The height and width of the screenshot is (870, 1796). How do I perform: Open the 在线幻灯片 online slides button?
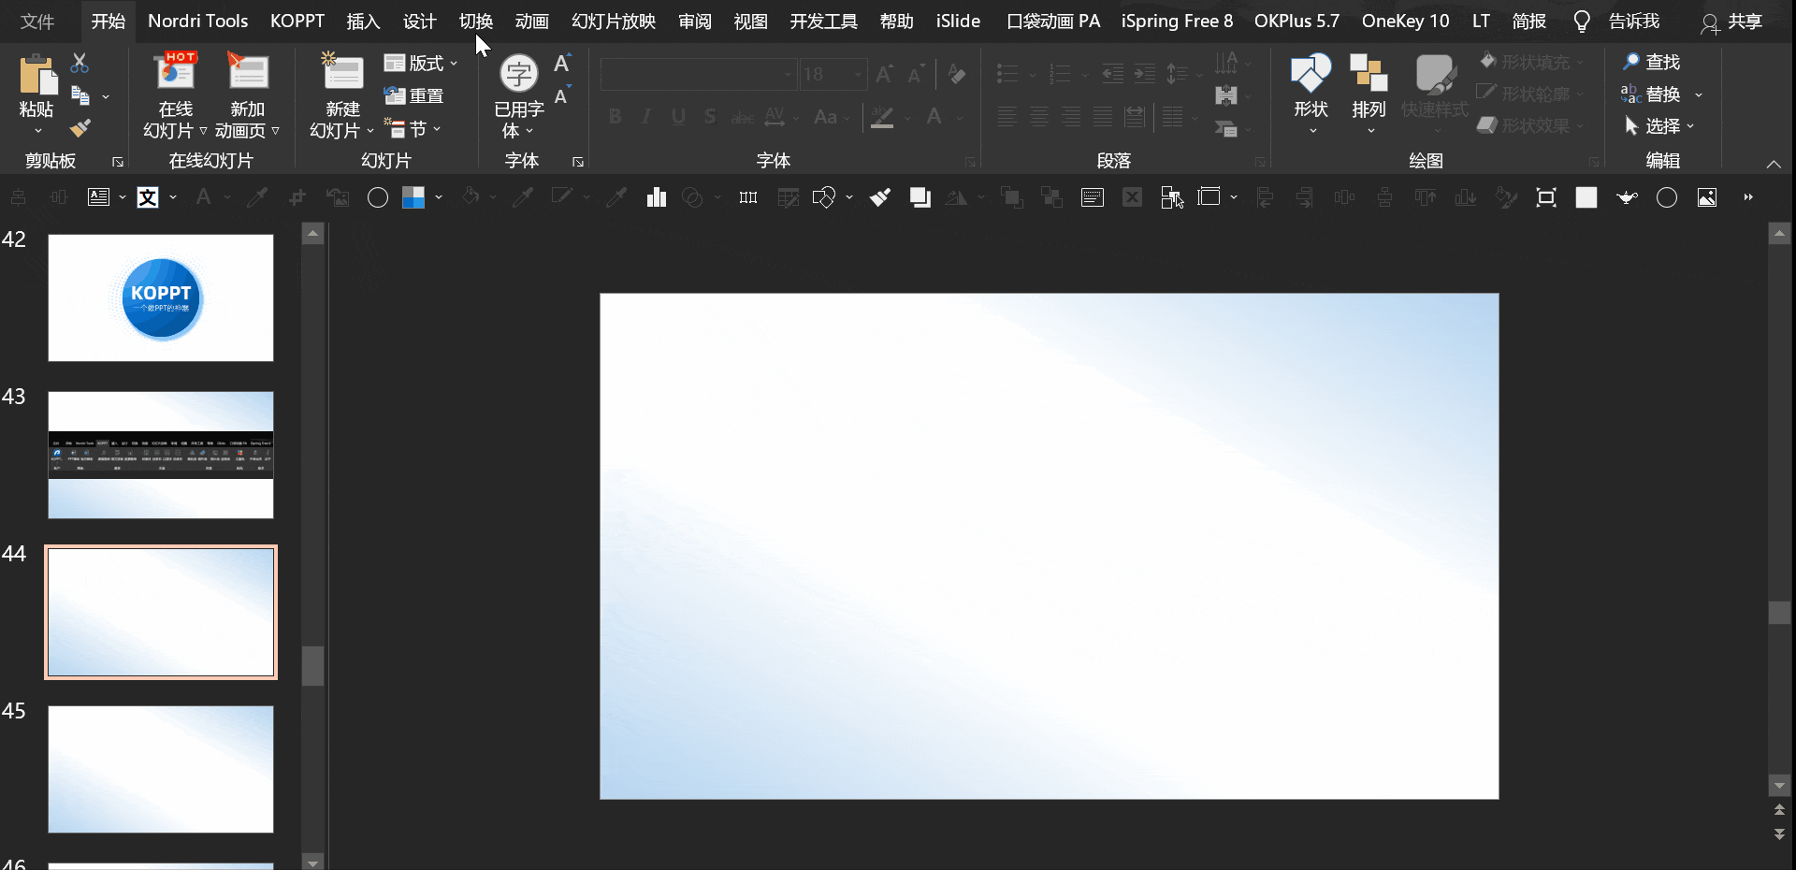coord(175,95)
